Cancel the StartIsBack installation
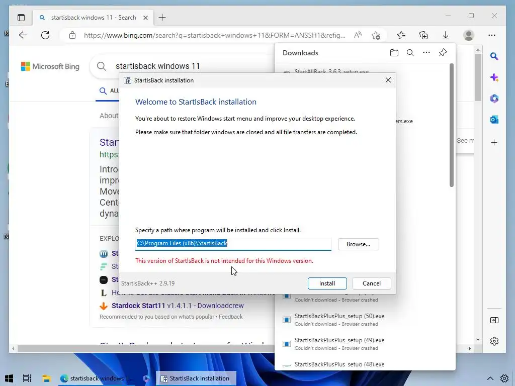The height and width of the screenshot is (386, 515). click(x=372, y=283)
